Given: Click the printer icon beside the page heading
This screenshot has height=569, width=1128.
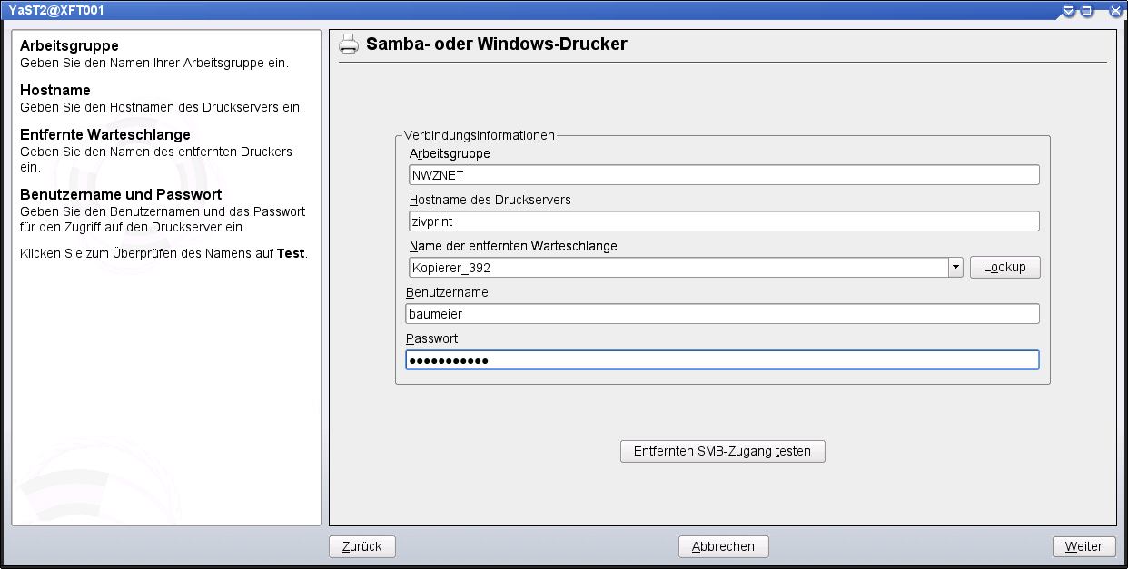Looking at the screenshot, I should coord(349,44).
